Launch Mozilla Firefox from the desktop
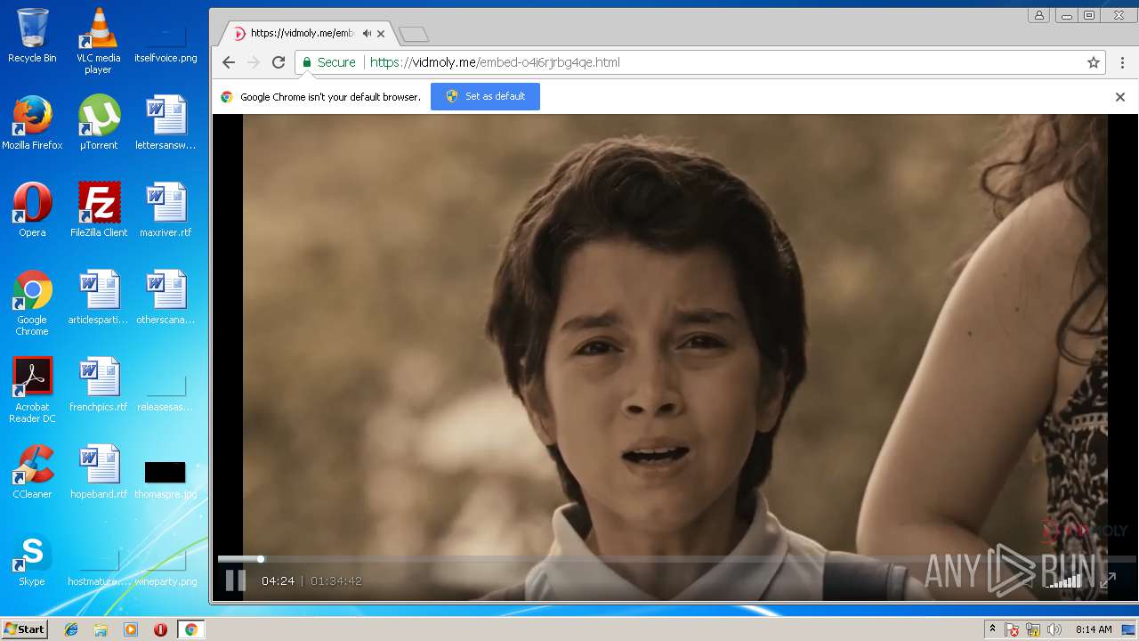This screenshot has height=641, width=1139. pos(32,123)
